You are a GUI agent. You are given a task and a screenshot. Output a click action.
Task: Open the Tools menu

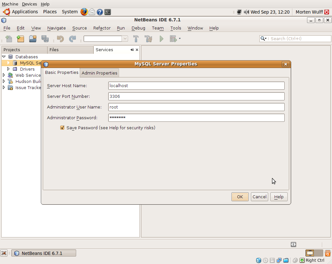pyautogui.click(x=175, y=28)
